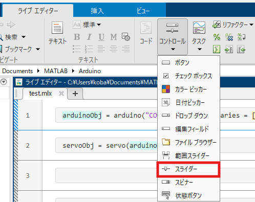The height and width of the screenshot is (202, 255).
Task: Open the ビュー ribbon tab
Action: (x=143, y=11)
